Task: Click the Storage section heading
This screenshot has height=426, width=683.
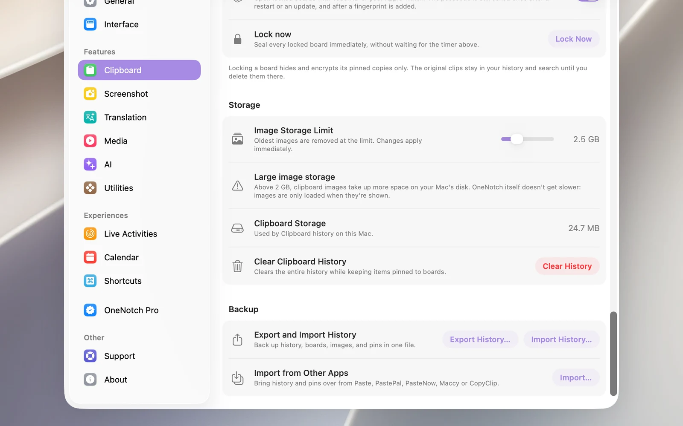Action: (244, 105)
